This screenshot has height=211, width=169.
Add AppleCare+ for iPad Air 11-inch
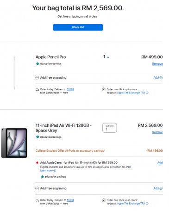click(x=160, y=162)
